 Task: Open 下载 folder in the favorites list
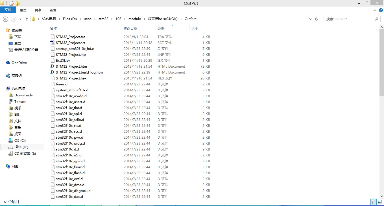click(x=18, y=37)
